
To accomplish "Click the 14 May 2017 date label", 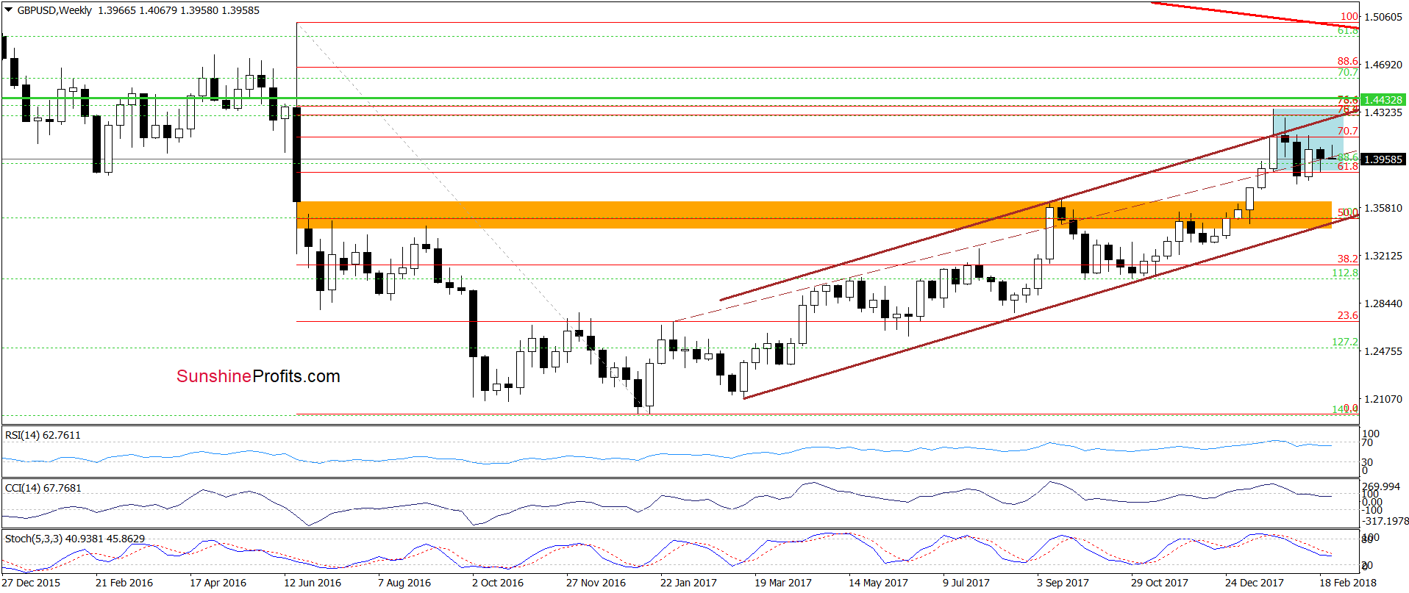I will pos(878,583).
